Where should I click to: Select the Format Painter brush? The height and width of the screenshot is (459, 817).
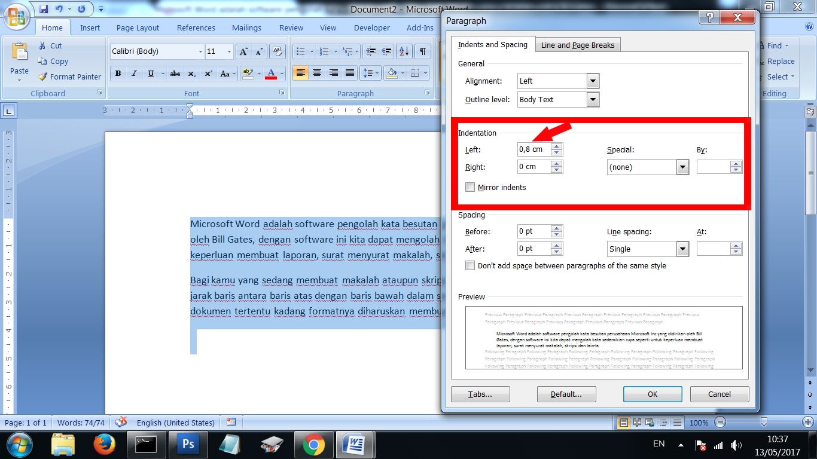click(x=69, y=76)
